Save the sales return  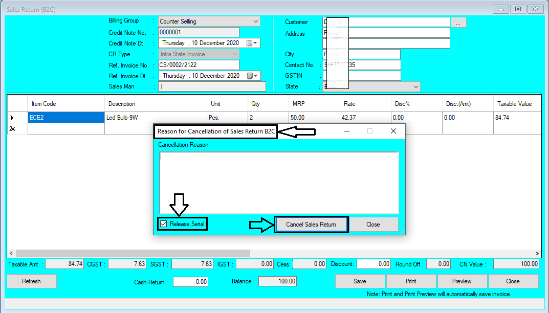(x=360, y=281)
